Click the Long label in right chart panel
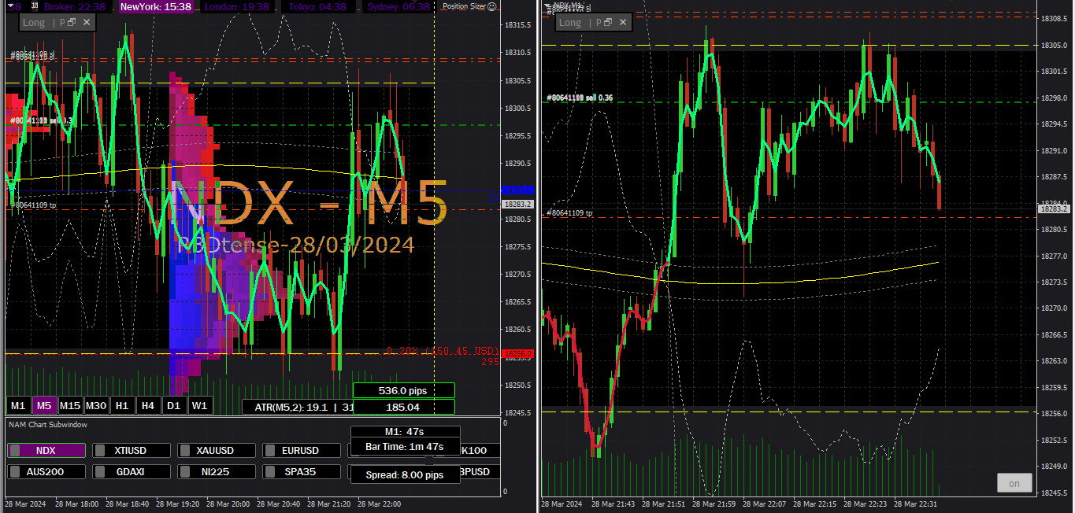 pyautogui.click(x=570, y=23)
